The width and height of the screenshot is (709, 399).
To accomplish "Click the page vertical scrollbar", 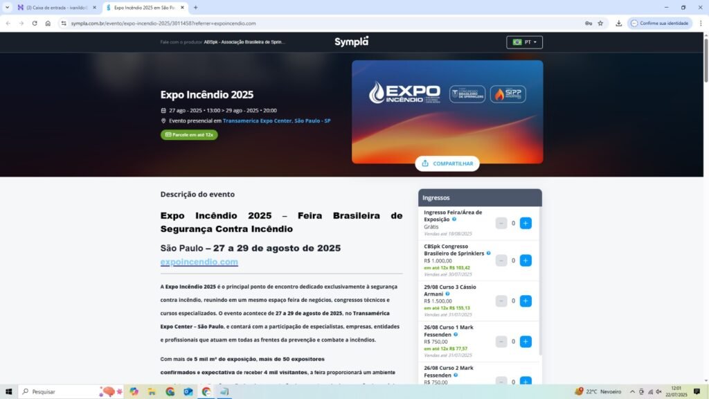I will (706, 61).
